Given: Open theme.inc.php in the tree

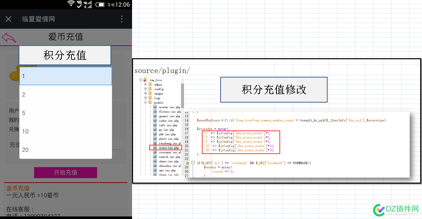Looking at the screenshot, I should click(x=169, y=175).
